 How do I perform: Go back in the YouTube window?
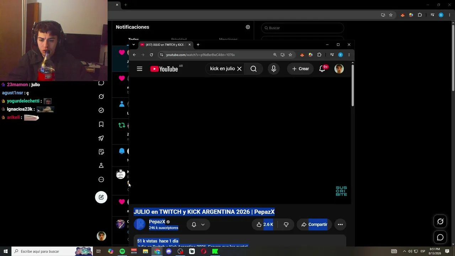click(x=134, y=55)
